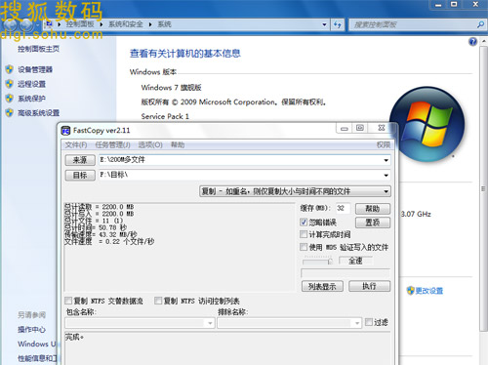Uncheck the 忽略错误 checkbox

pos(304,223)
